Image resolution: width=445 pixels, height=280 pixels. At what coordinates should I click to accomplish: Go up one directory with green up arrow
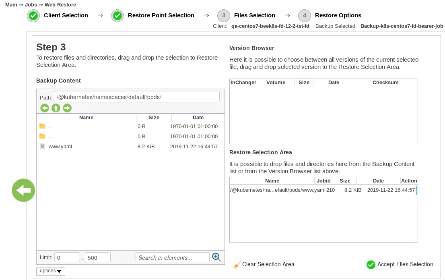pos(56,108)
